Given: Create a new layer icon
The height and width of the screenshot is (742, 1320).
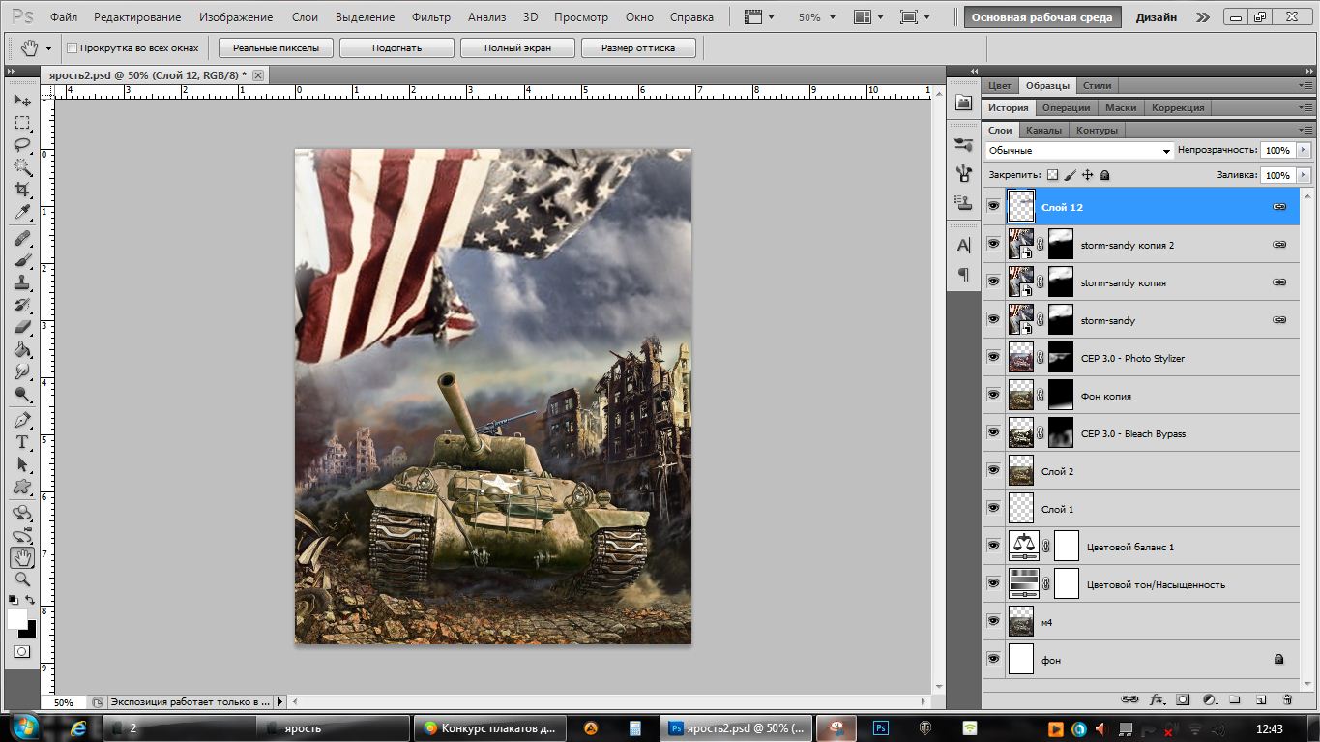Looking at the screenshot, I should pos(1261,698).
